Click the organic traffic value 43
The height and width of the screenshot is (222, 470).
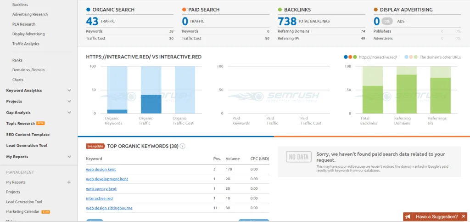click(92, 21)
